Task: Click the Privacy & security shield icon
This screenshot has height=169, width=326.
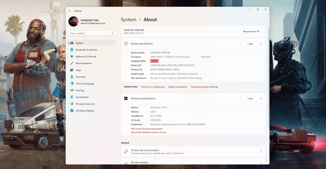Action: pyautogui.click(x=72, y=104)
